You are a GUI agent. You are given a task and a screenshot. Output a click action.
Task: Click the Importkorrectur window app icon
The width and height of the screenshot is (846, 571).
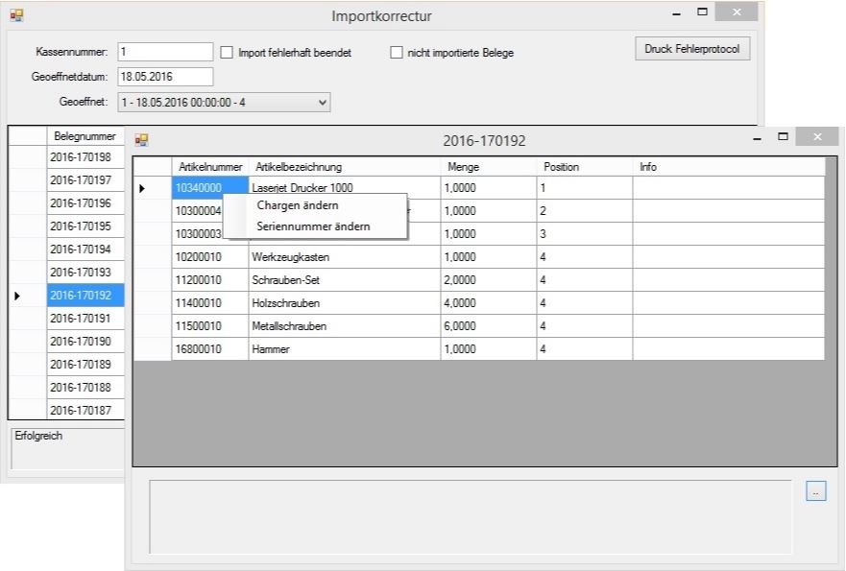(16, 15)
